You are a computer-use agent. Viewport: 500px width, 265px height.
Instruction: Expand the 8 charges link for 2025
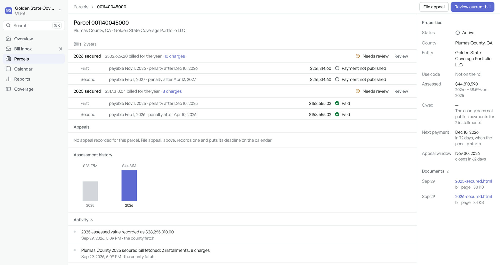tap(172, 91)
